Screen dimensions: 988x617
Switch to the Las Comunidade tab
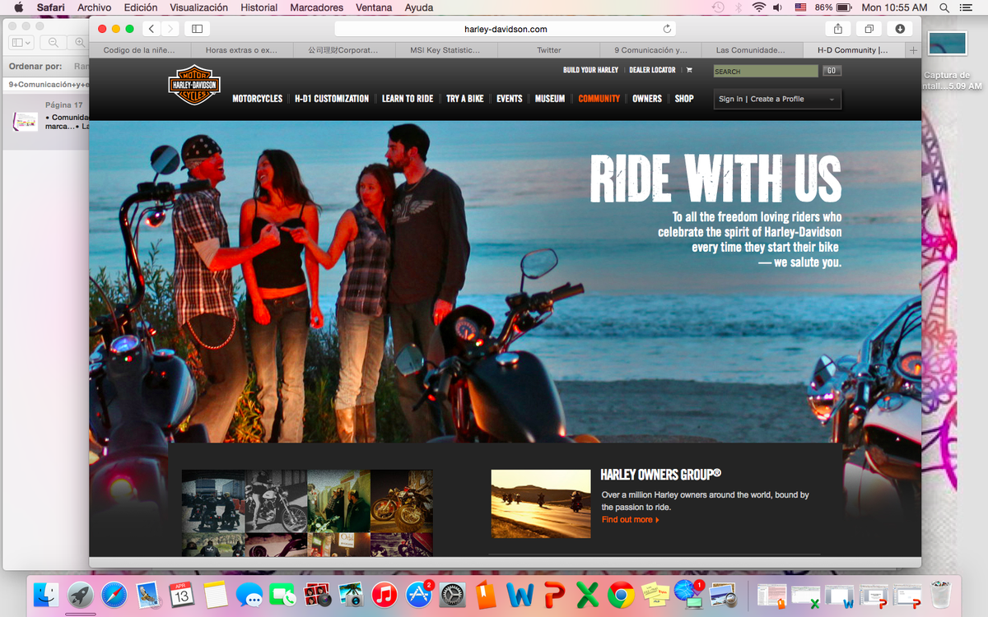(x=750, y=50)
